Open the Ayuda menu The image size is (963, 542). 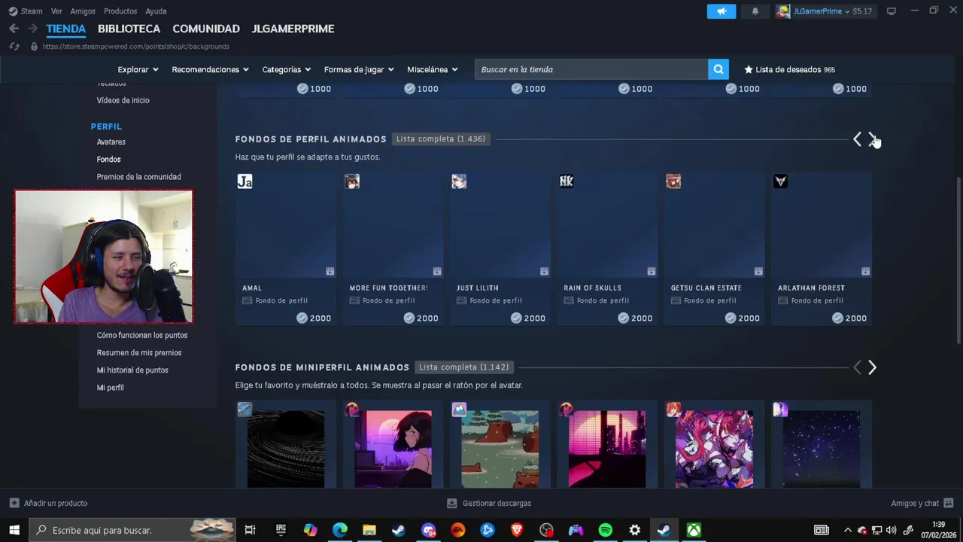pyautogui.click(x=156, y=11)
